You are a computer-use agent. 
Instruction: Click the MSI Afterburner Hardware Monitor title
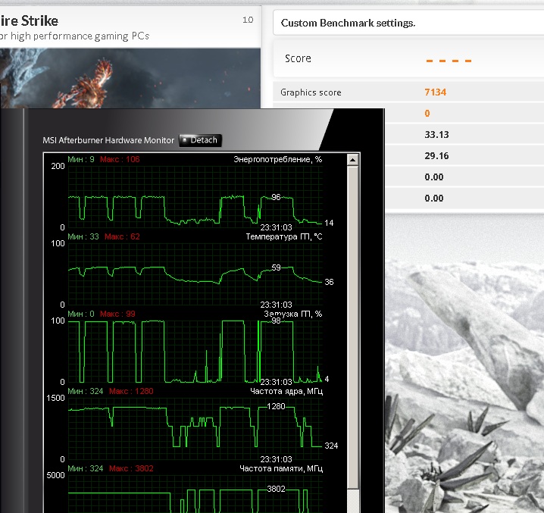pos(109,140)
